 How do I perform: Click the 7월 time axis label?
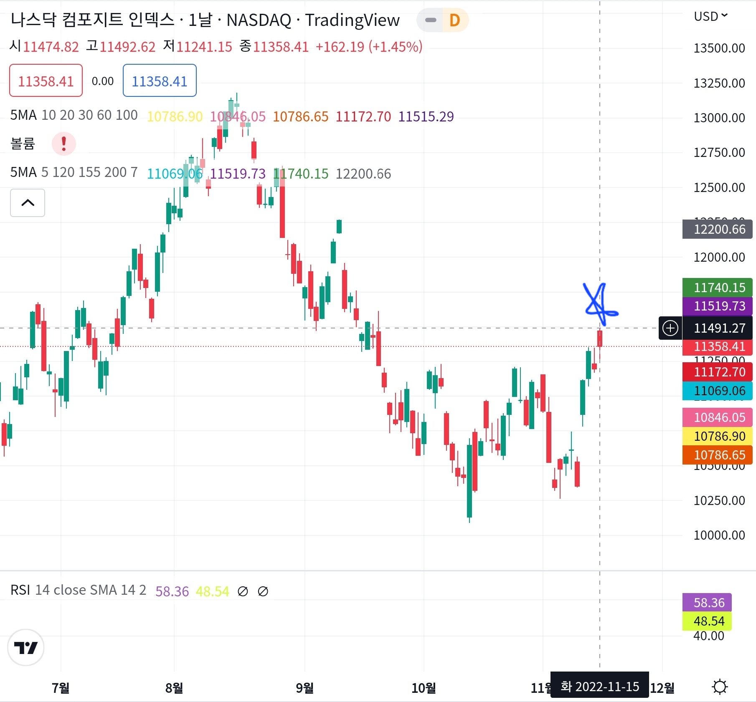point(61,688)
